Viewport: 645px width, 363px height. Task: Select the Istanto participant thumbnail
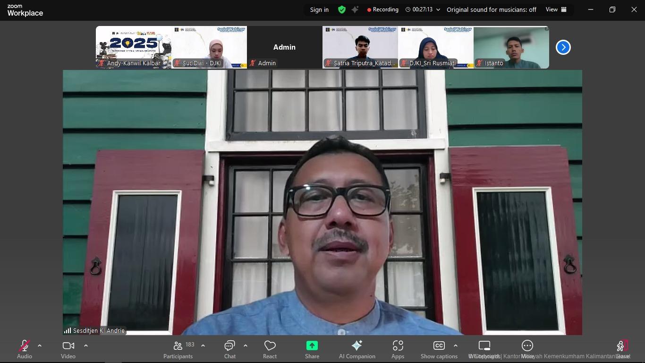pos(511,47)
